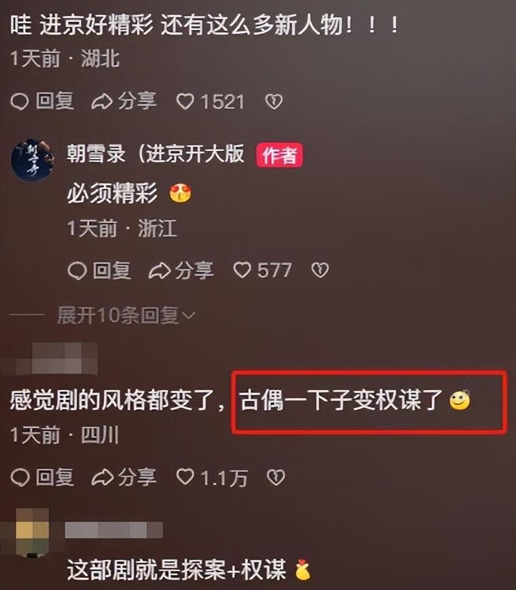Open the blurred avatar of the last commenter
This screenshot has height=590, width=516.
pos(33,532)
